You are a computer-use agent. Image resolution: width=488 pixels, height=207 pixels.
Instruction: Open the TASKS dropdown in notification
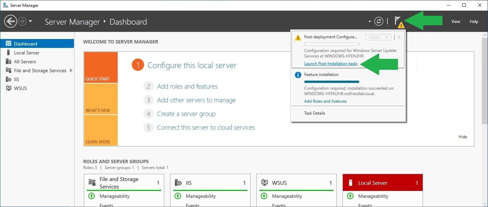(378, 38)
